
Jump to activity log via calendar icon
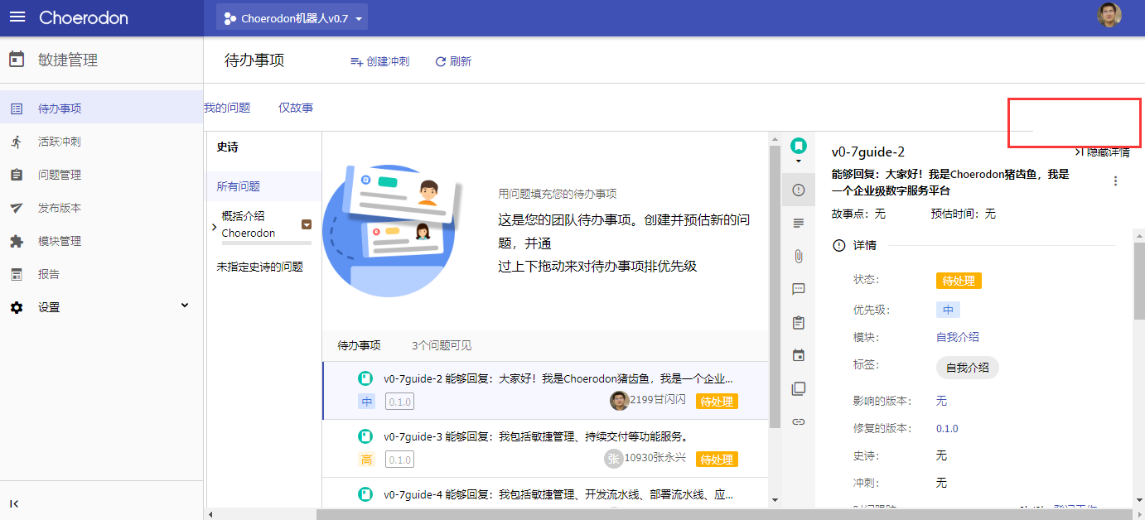799,355
